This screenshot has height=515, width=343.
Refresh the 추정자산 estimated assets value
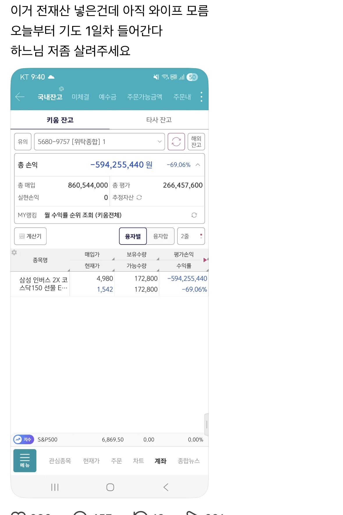139,198
